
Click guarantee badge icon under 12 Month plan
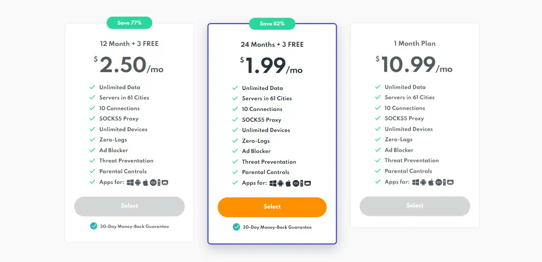pyautogui.click(x=94, y=226)
